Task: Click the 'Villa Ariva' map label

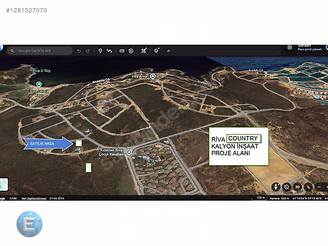Action: 139,76
